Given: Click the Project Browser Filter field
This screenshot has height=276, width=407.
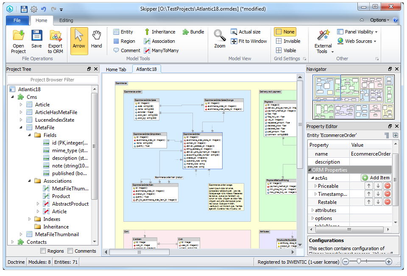Looking at the screenshot, I should [53, 80].
